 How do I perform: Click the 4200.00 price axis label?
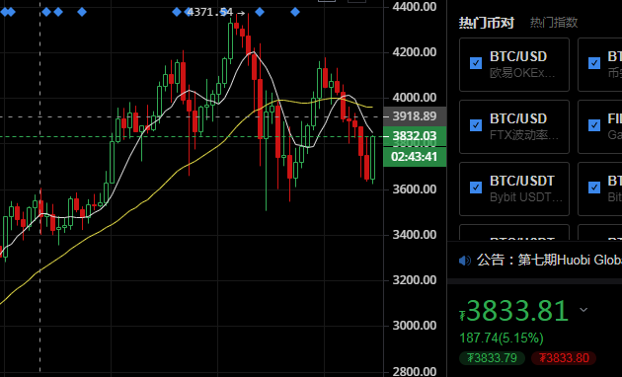415,52
